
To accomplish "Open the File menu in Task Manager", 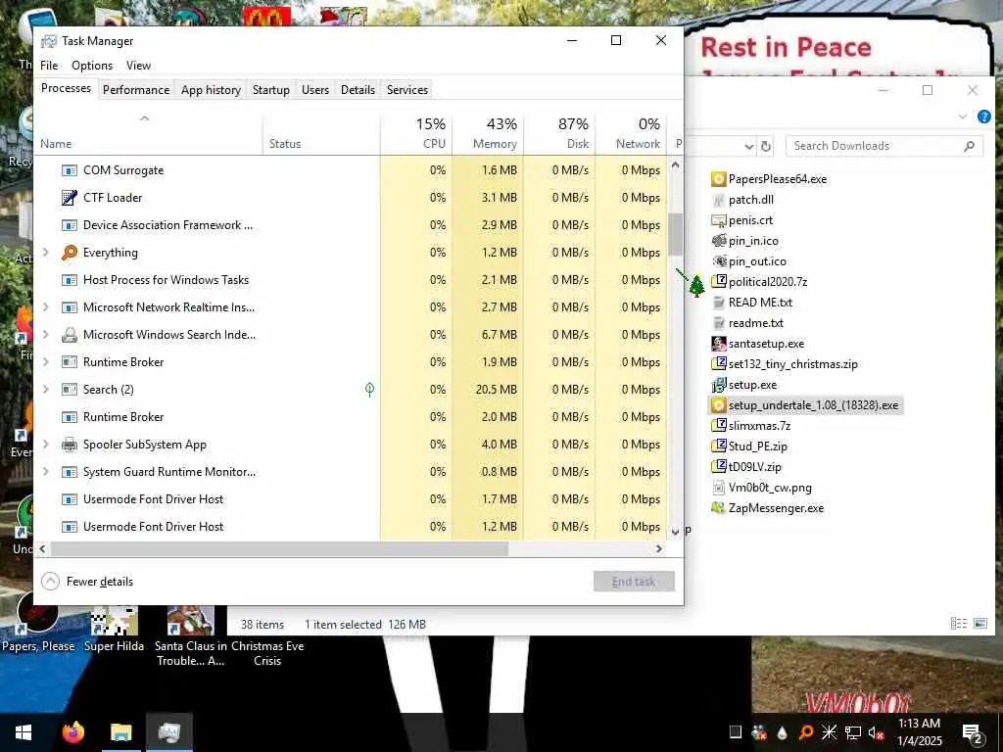I will click(49, 66).
